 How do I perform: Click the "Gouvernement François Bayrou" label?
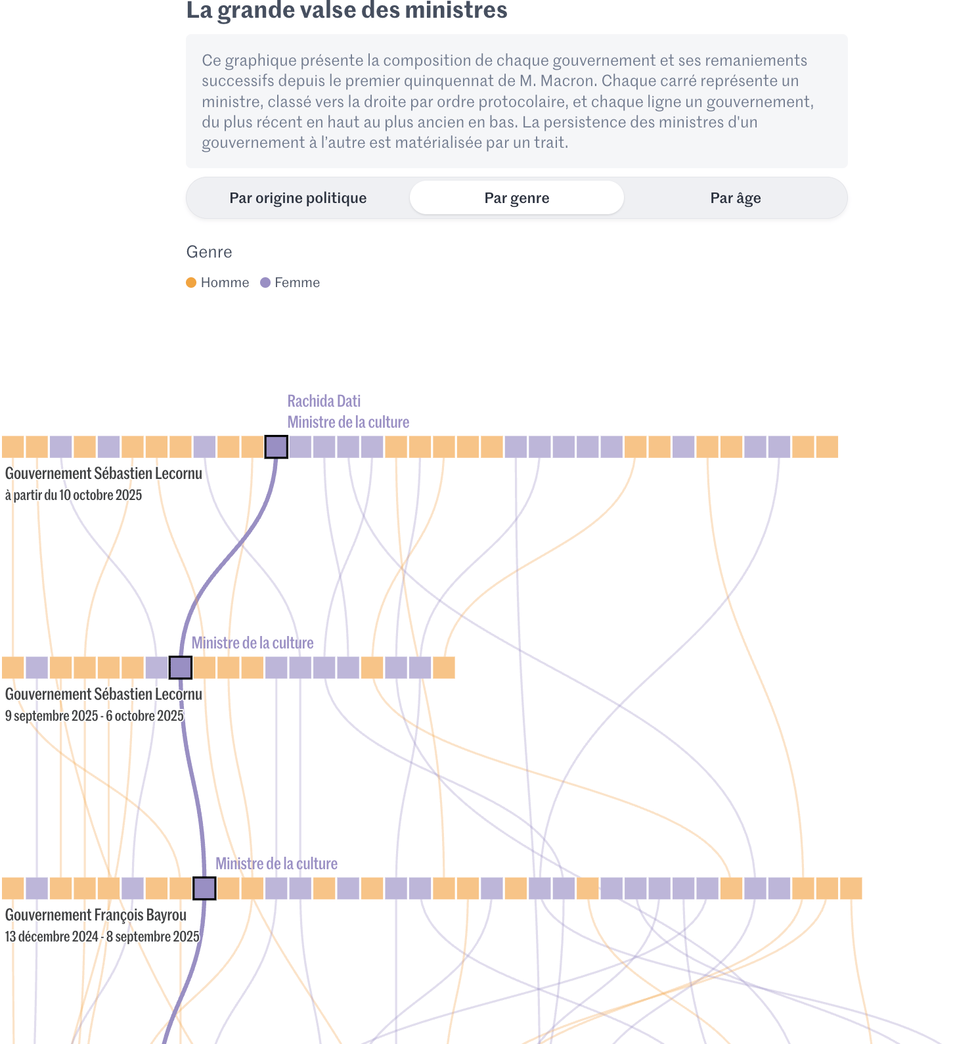[96, 915]
